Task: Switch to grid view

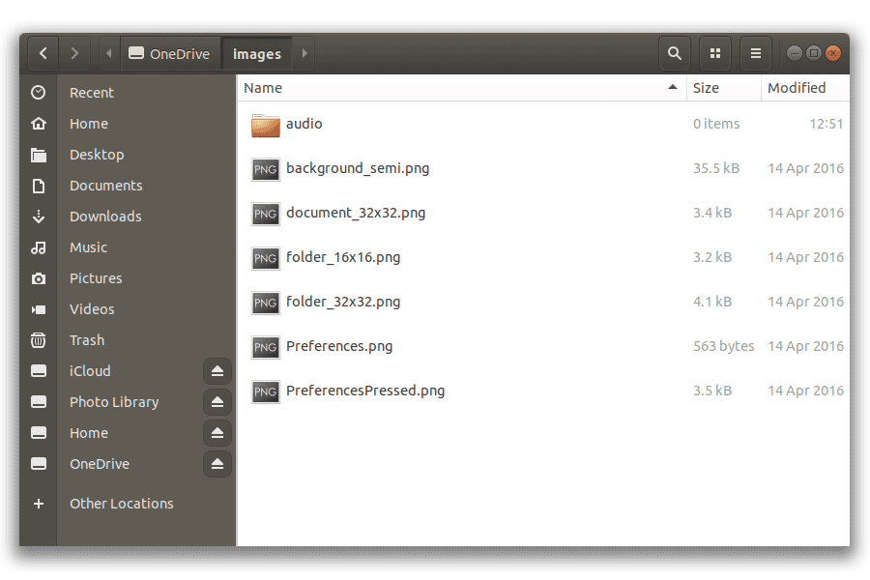Action: coord(715,53)
